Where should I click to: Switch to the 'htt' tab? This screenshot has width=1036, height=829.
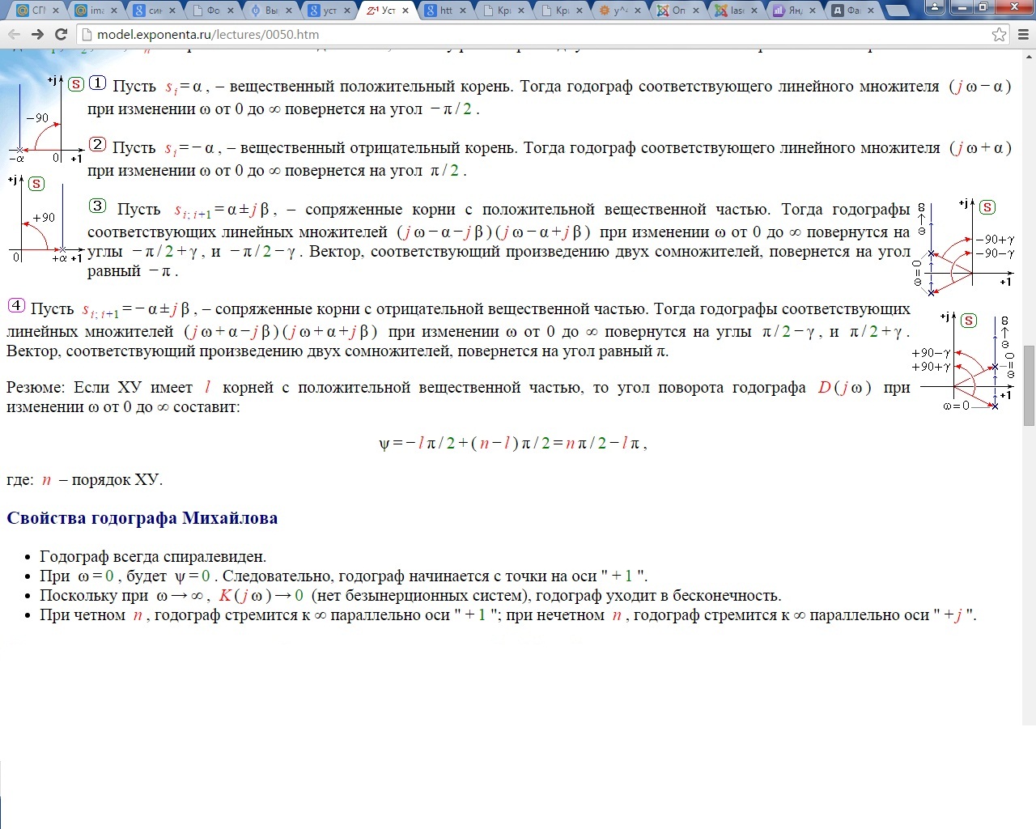(445, 11)
